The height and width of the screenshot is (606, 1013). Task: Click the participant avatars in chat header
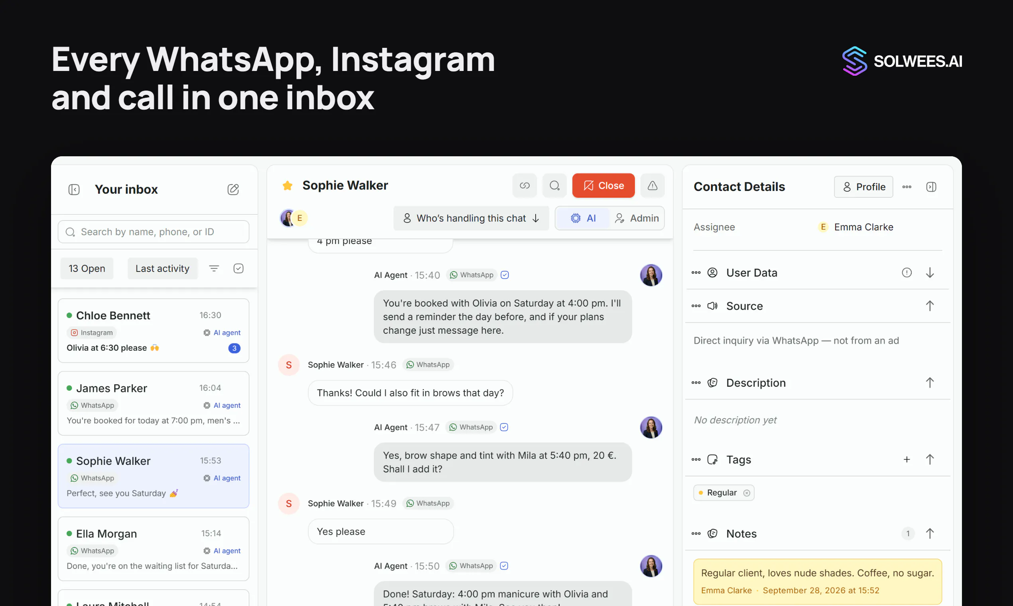click(293, 218)
